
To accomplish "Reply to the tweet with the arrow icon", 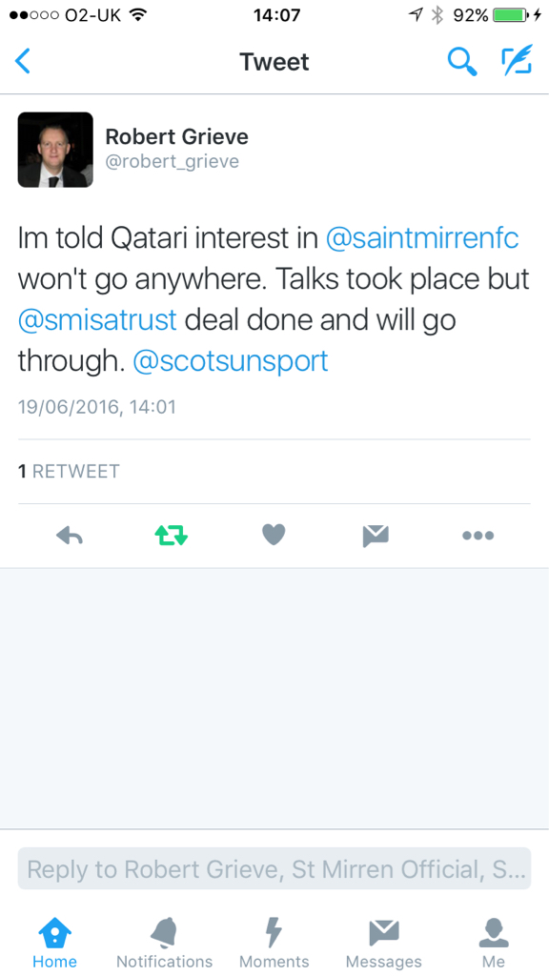I will click(x=70, y=535).
